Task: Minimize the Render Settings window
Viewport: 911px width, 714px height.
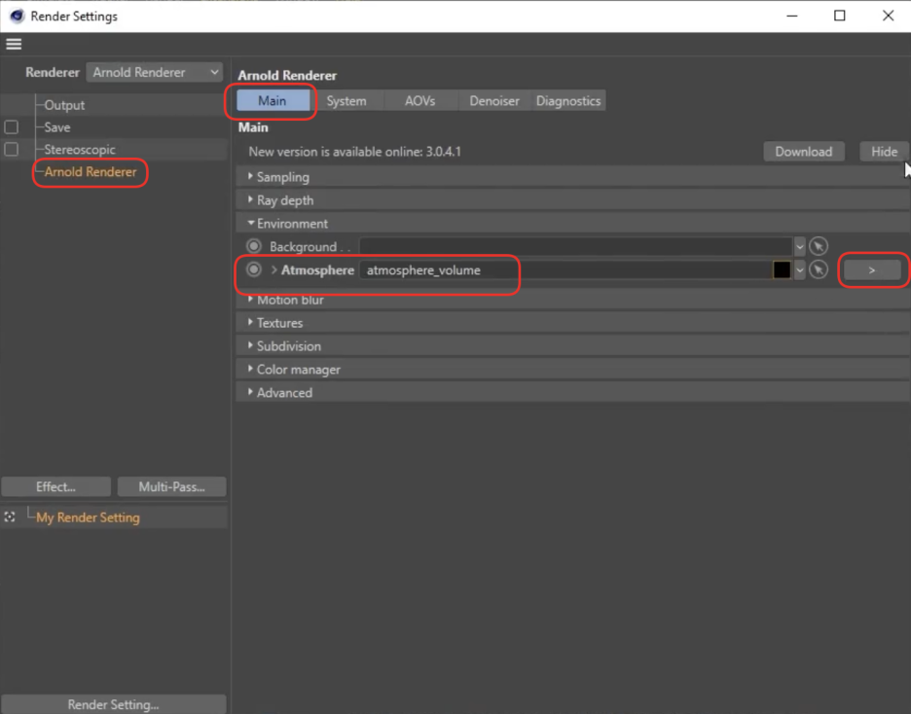Action: click(792, 16)
